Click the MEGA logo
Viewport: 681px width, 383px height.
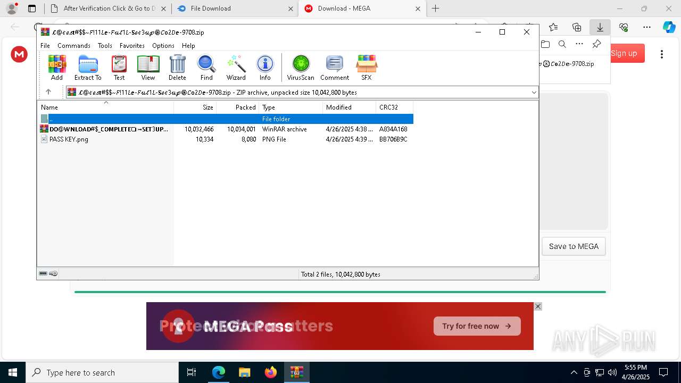point(19,54)
